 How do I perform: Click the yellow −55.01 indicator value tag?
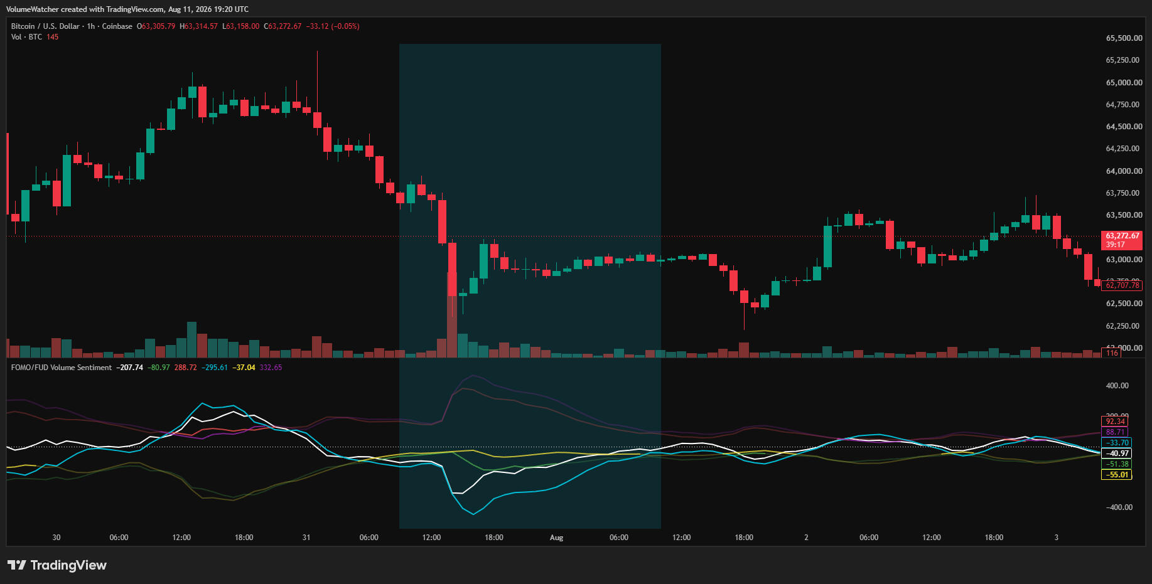tap(1117, 475)
